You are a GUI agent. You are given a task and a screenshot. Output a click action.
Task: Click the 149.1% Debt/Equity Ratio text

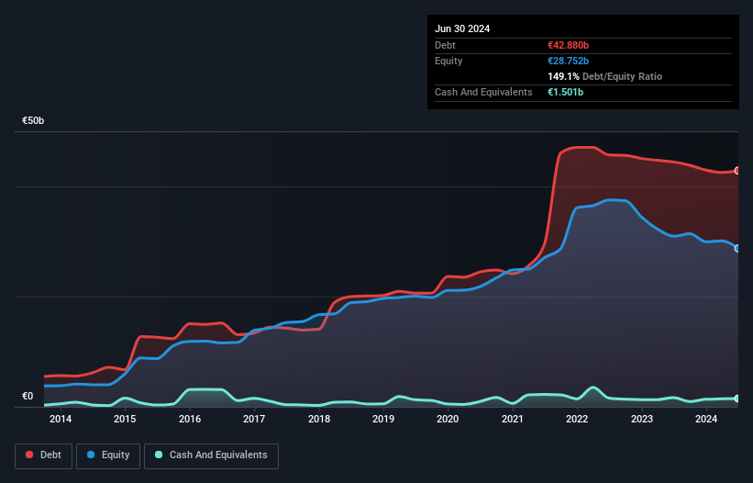click(604, 76)
